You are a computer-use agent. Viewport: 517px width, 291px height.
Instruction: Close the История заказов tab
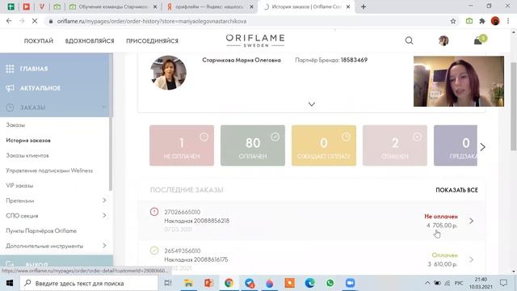pyautogui.click(x=348, y=6)
